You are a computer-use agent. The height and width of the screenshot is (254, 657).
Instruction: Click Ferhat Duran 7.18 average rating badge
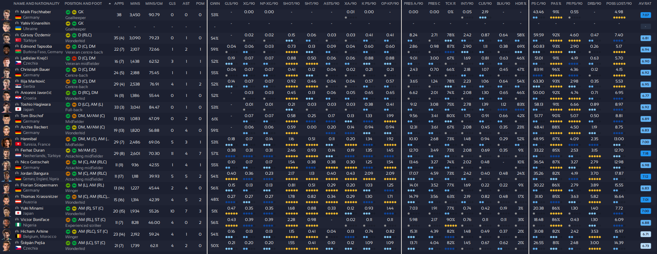pos(645,153)
